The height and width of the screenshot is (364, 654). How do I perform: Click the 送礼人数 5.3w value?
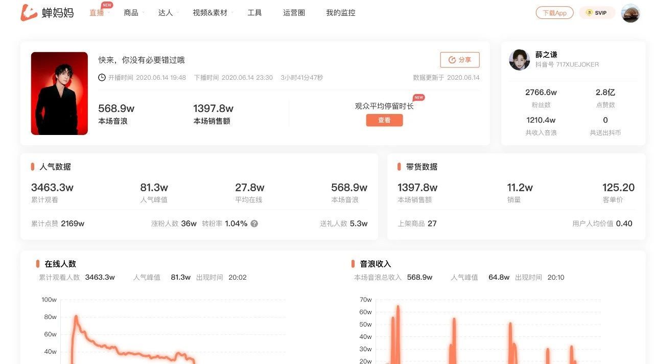click(x=359, y=223)
